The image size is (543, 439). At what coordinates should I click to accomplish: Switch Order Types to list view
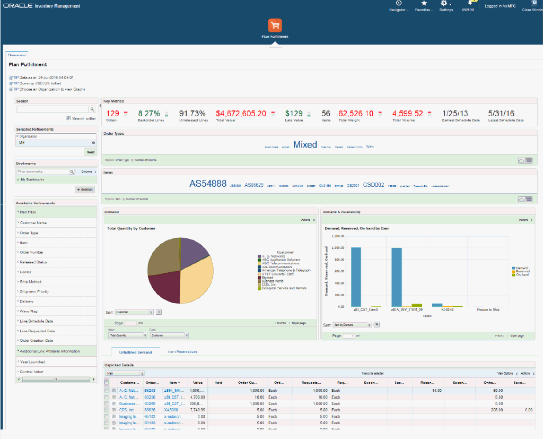pos(529,160)
